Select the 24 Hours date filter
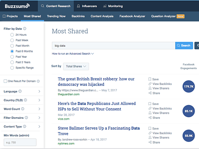Screen dimensions: 199x149 12,35
